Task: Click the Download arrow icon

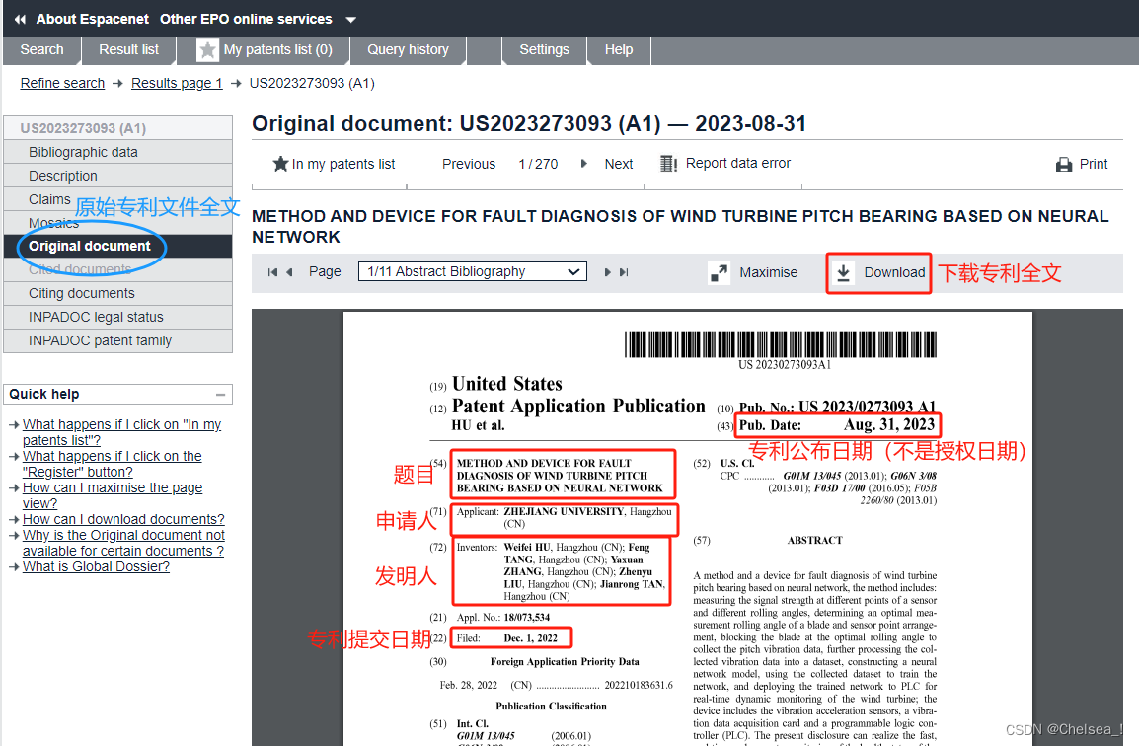Action: [843, 273]
